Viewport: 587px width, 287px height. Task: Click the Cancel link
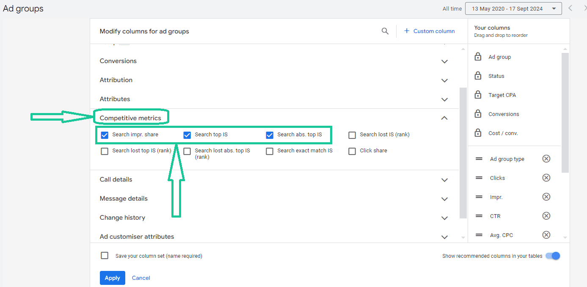click(x=141, y=278)
